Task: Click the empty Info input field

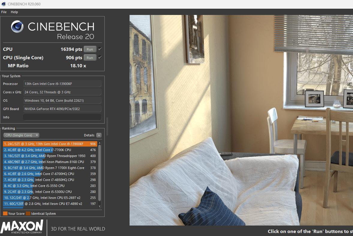Action: (x=62, y=117)
